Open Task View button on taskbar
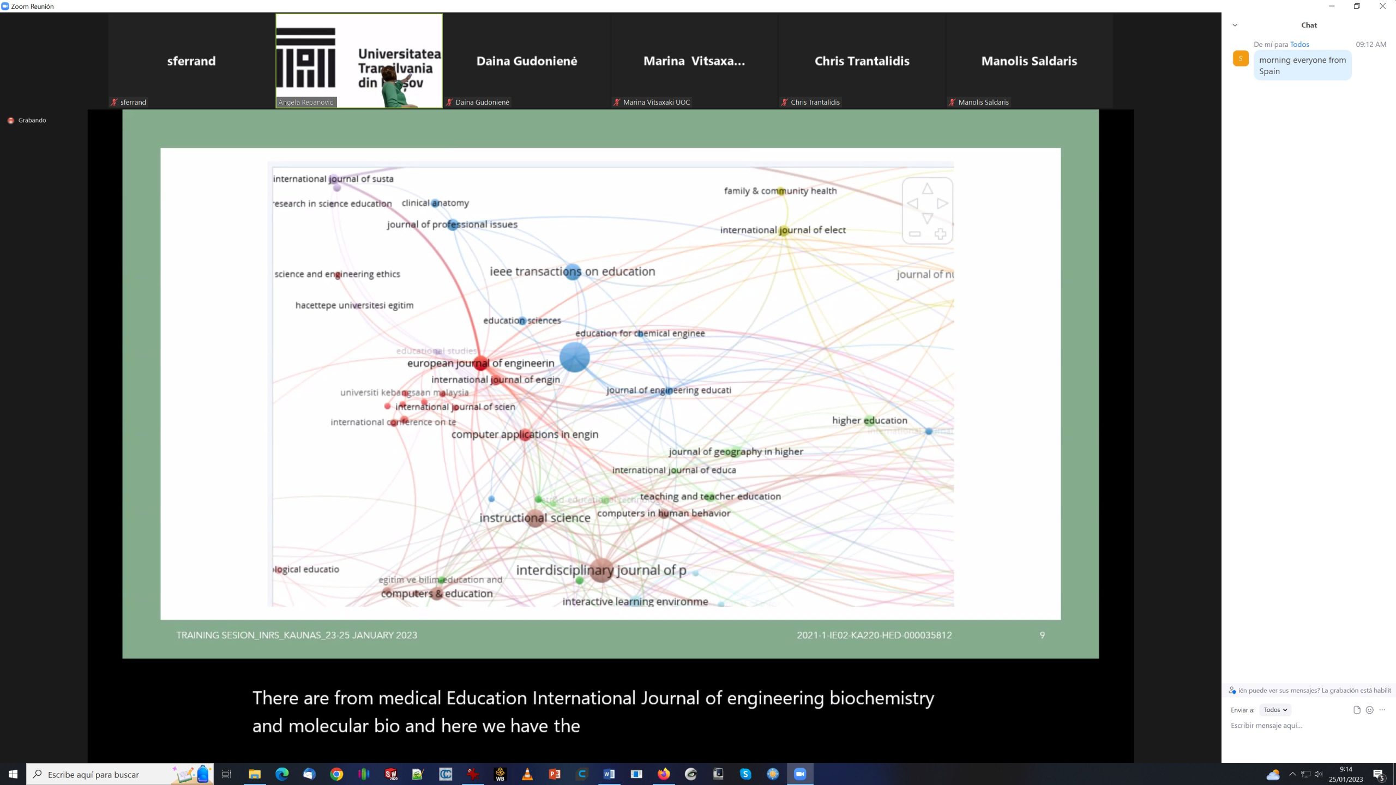This screenshot has height=785, width=1396. [227, 774]
